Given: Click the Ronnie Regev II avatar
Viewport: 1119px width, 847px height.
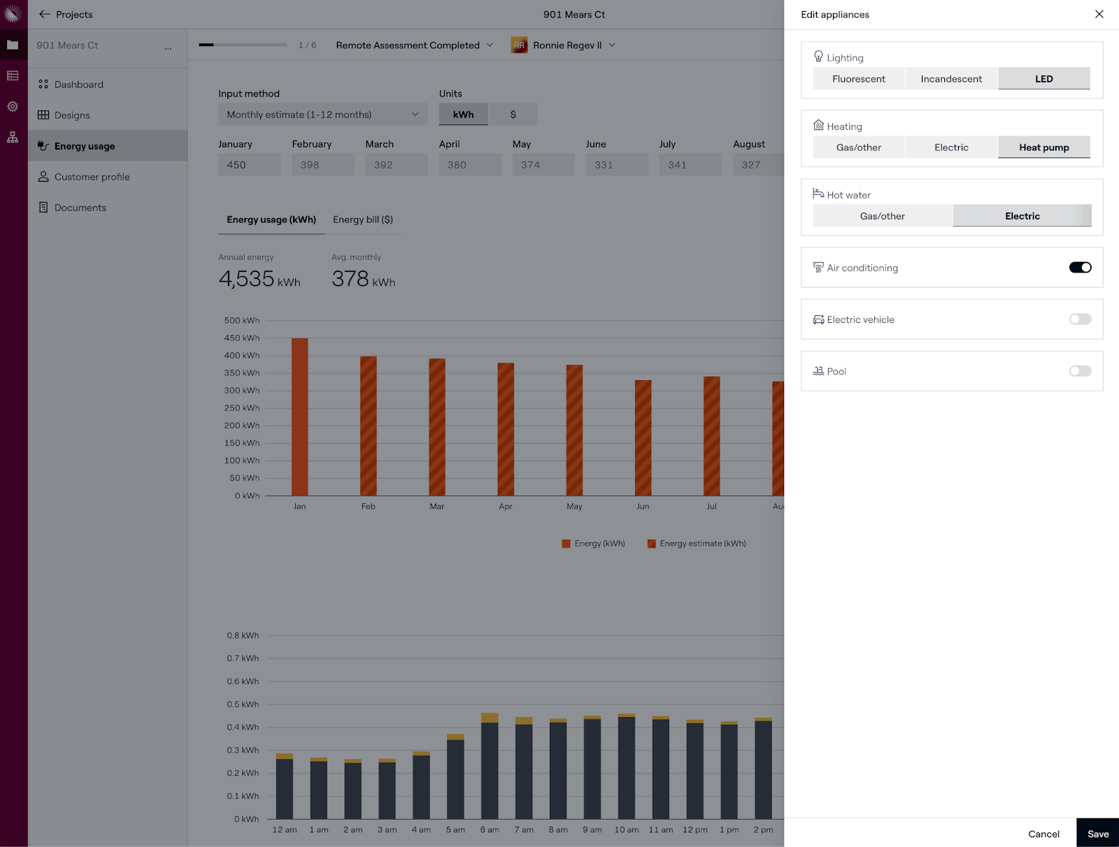Looking at the screenshot, I should 519,45.
